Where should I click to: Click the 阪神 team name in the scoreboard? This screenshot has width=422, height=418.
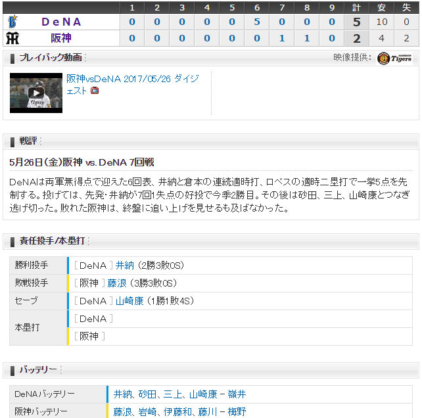(x=61, y=38)
